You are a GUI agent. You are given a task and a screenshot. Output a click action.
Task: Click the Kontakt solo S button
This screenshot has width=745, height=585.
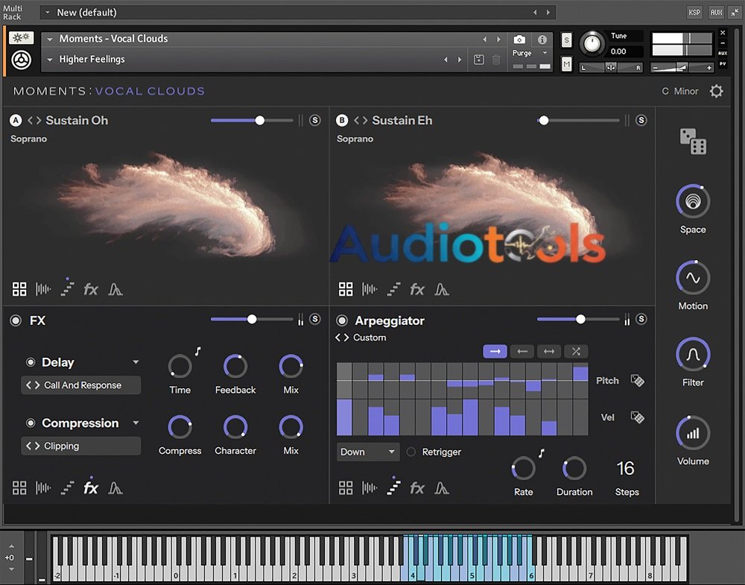[566, 41]
